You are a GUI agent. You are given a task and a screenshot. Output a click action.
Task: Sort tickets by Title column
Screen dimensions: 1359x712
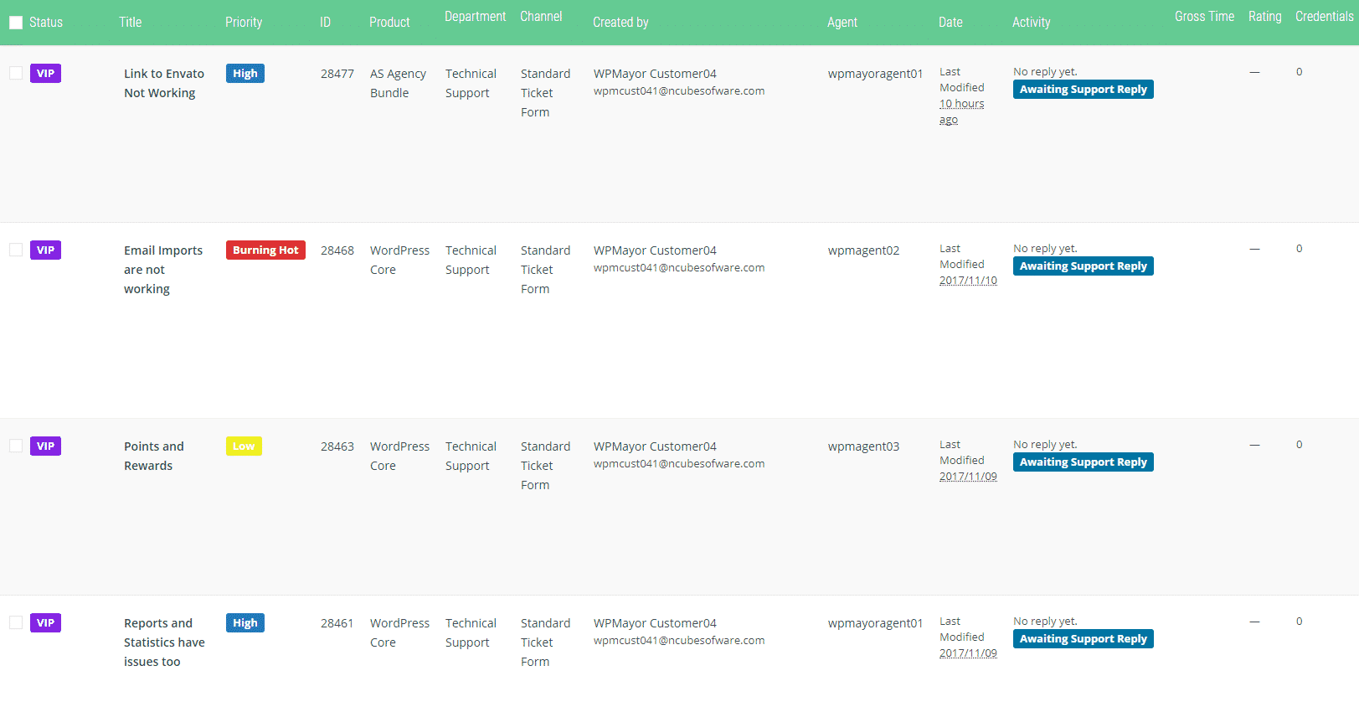point(130,23)
